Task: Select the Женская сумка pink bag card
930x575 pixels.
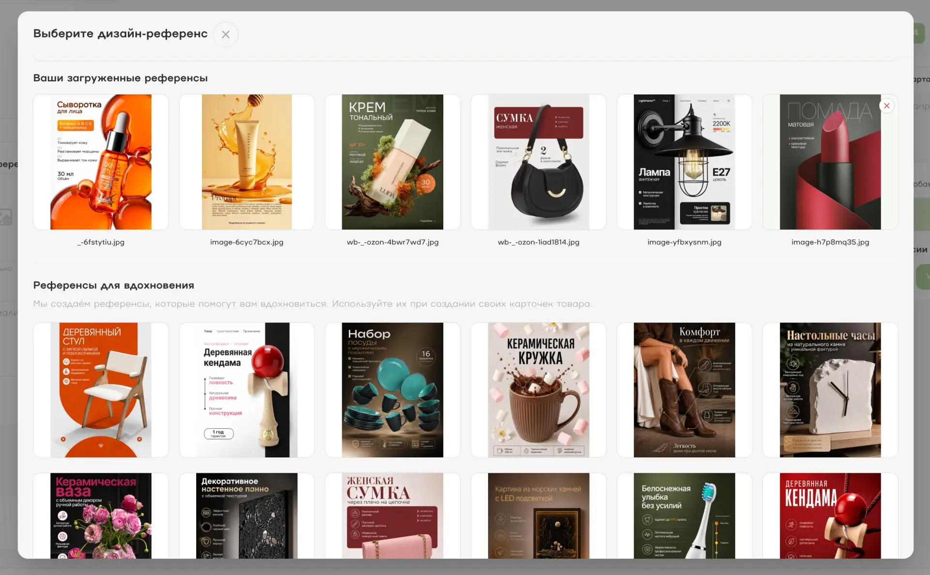Action: 392,516
